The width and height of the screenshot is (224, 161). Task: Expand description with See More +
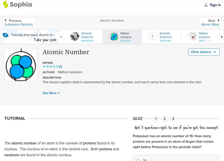51,93
